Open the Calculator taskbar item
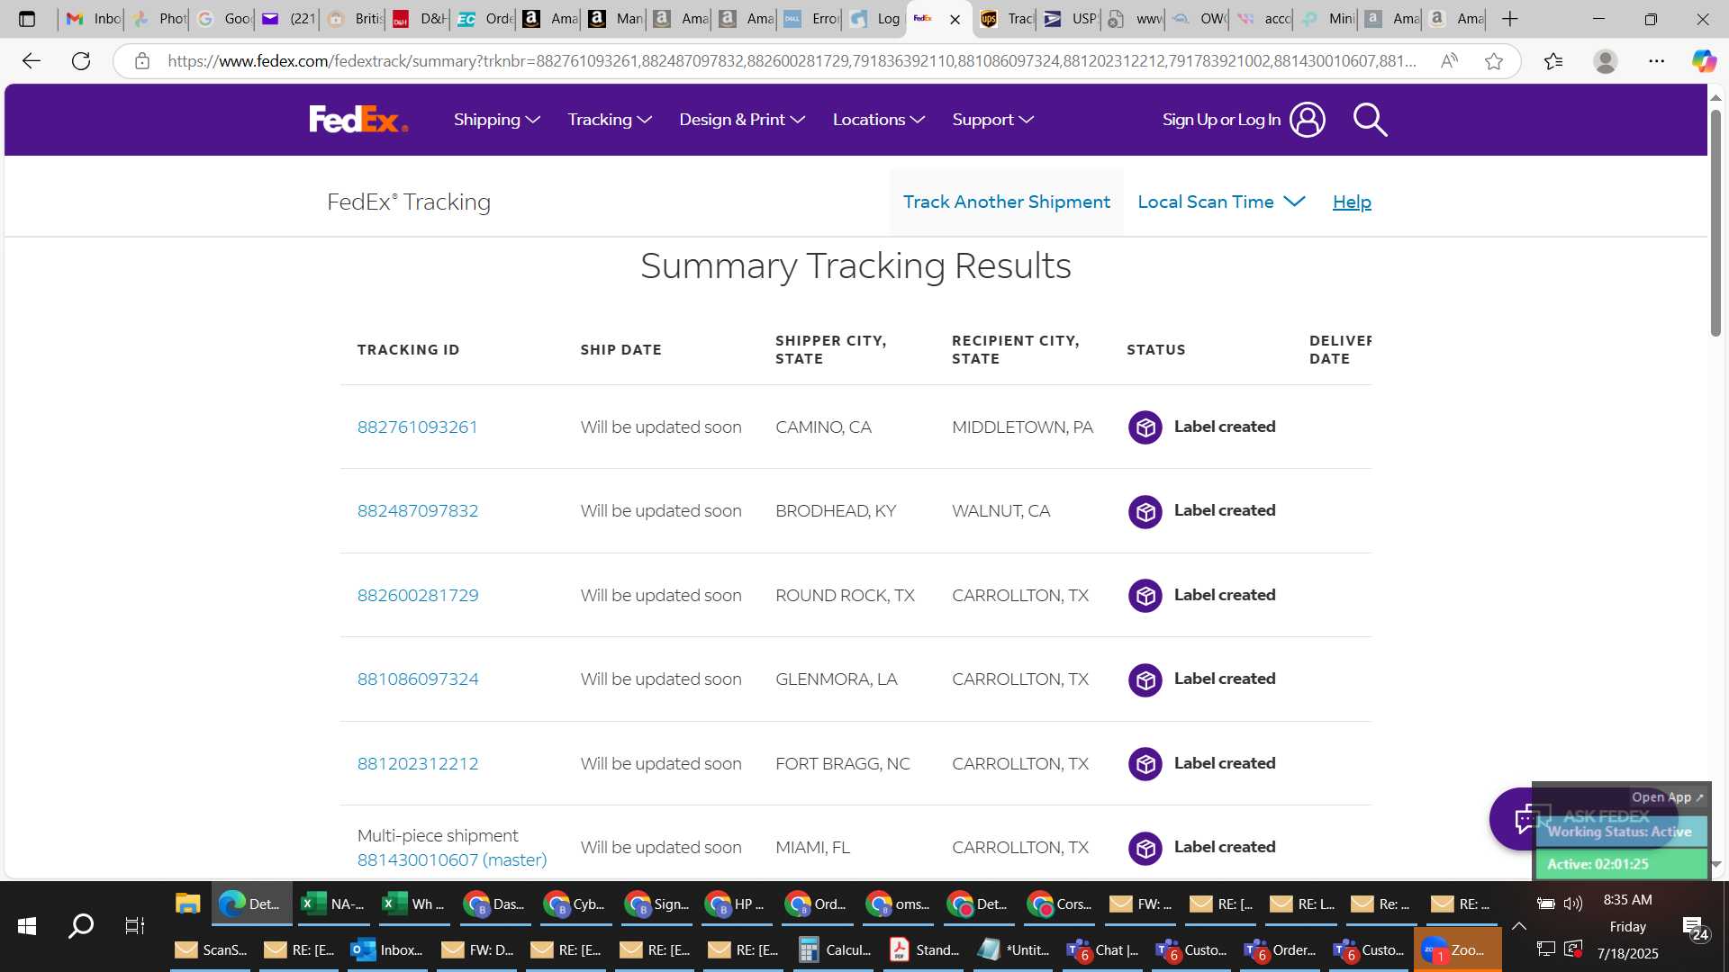Screen dimensions: 1729x972 (835, 950)
